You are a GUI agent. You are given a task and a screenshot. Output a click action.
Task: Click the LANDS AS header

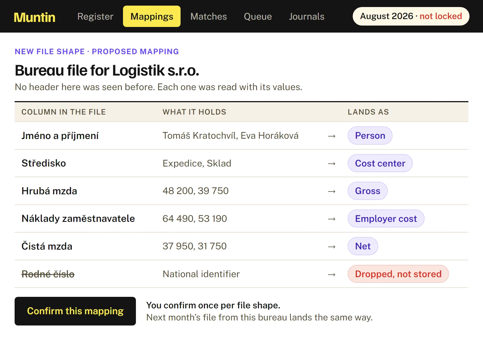click(368, 112)
